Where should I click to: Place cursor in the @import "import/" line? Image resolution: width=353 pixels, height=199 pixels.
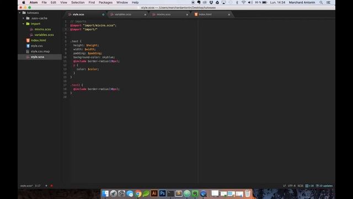[84, 29]
